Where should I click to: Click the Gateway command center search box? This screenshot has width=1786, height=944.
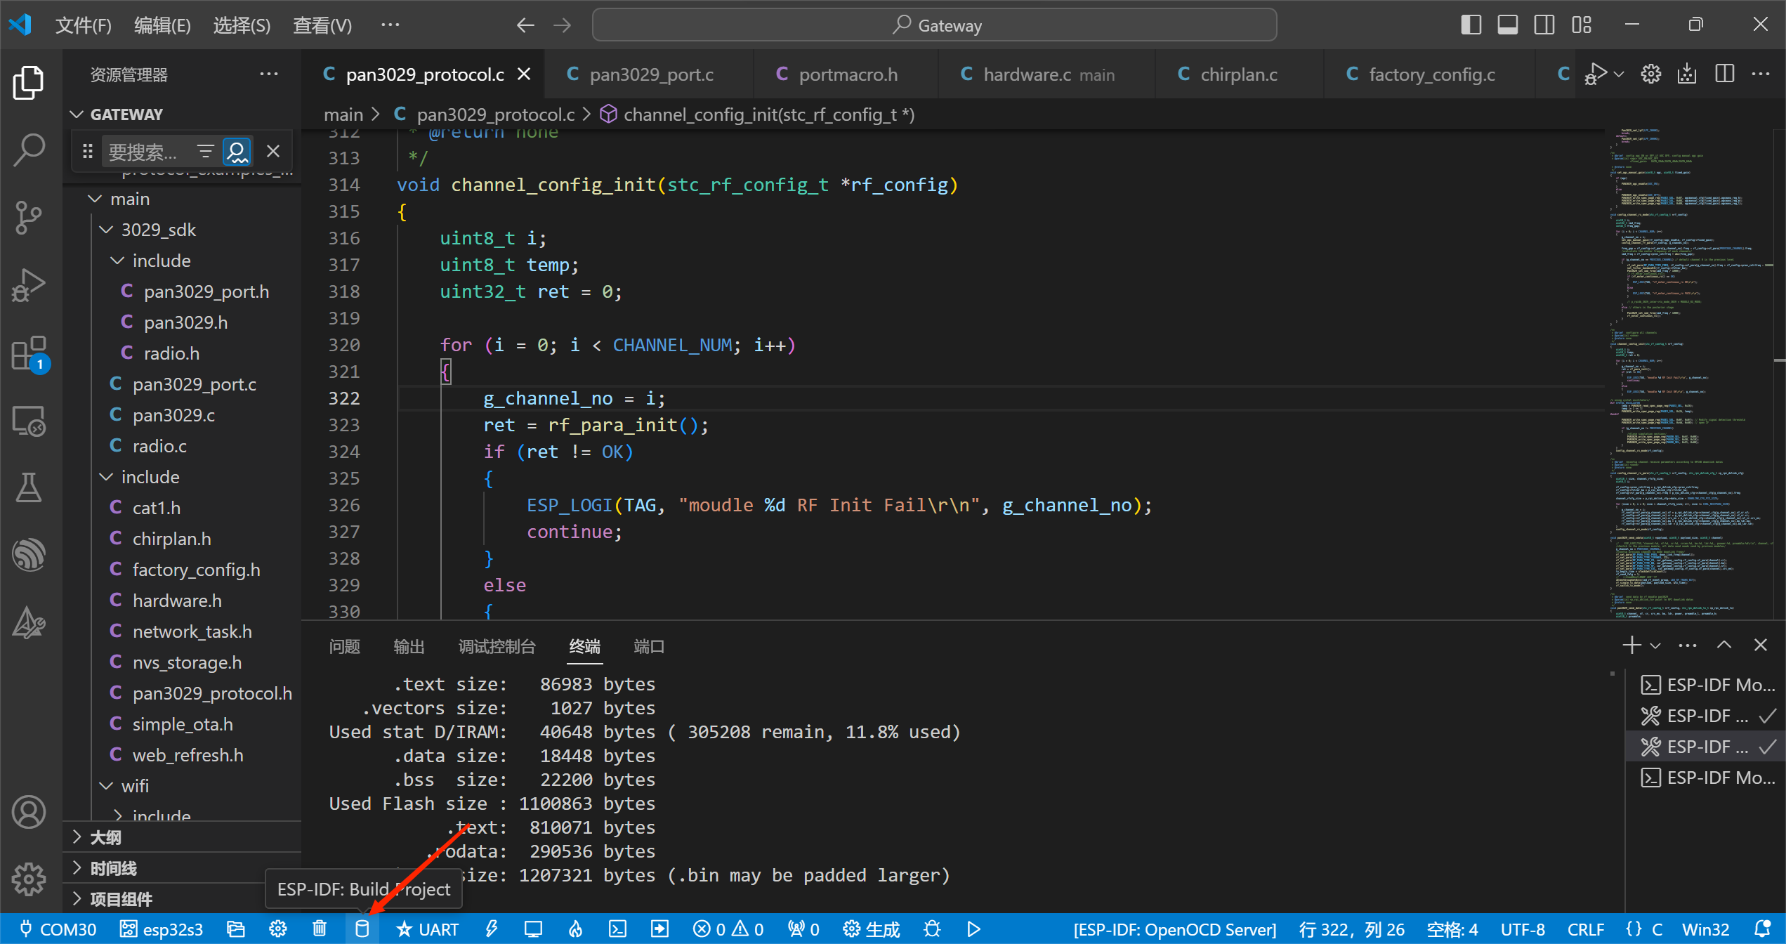point(934,25)
